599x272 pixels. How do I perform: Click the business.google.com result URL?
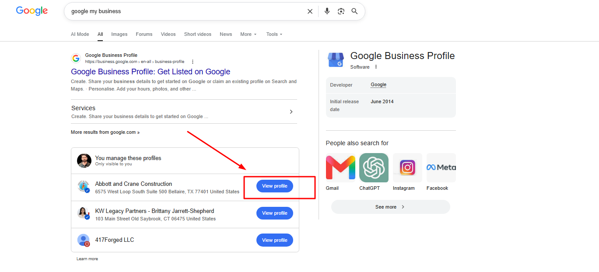[x=135, y=62]
